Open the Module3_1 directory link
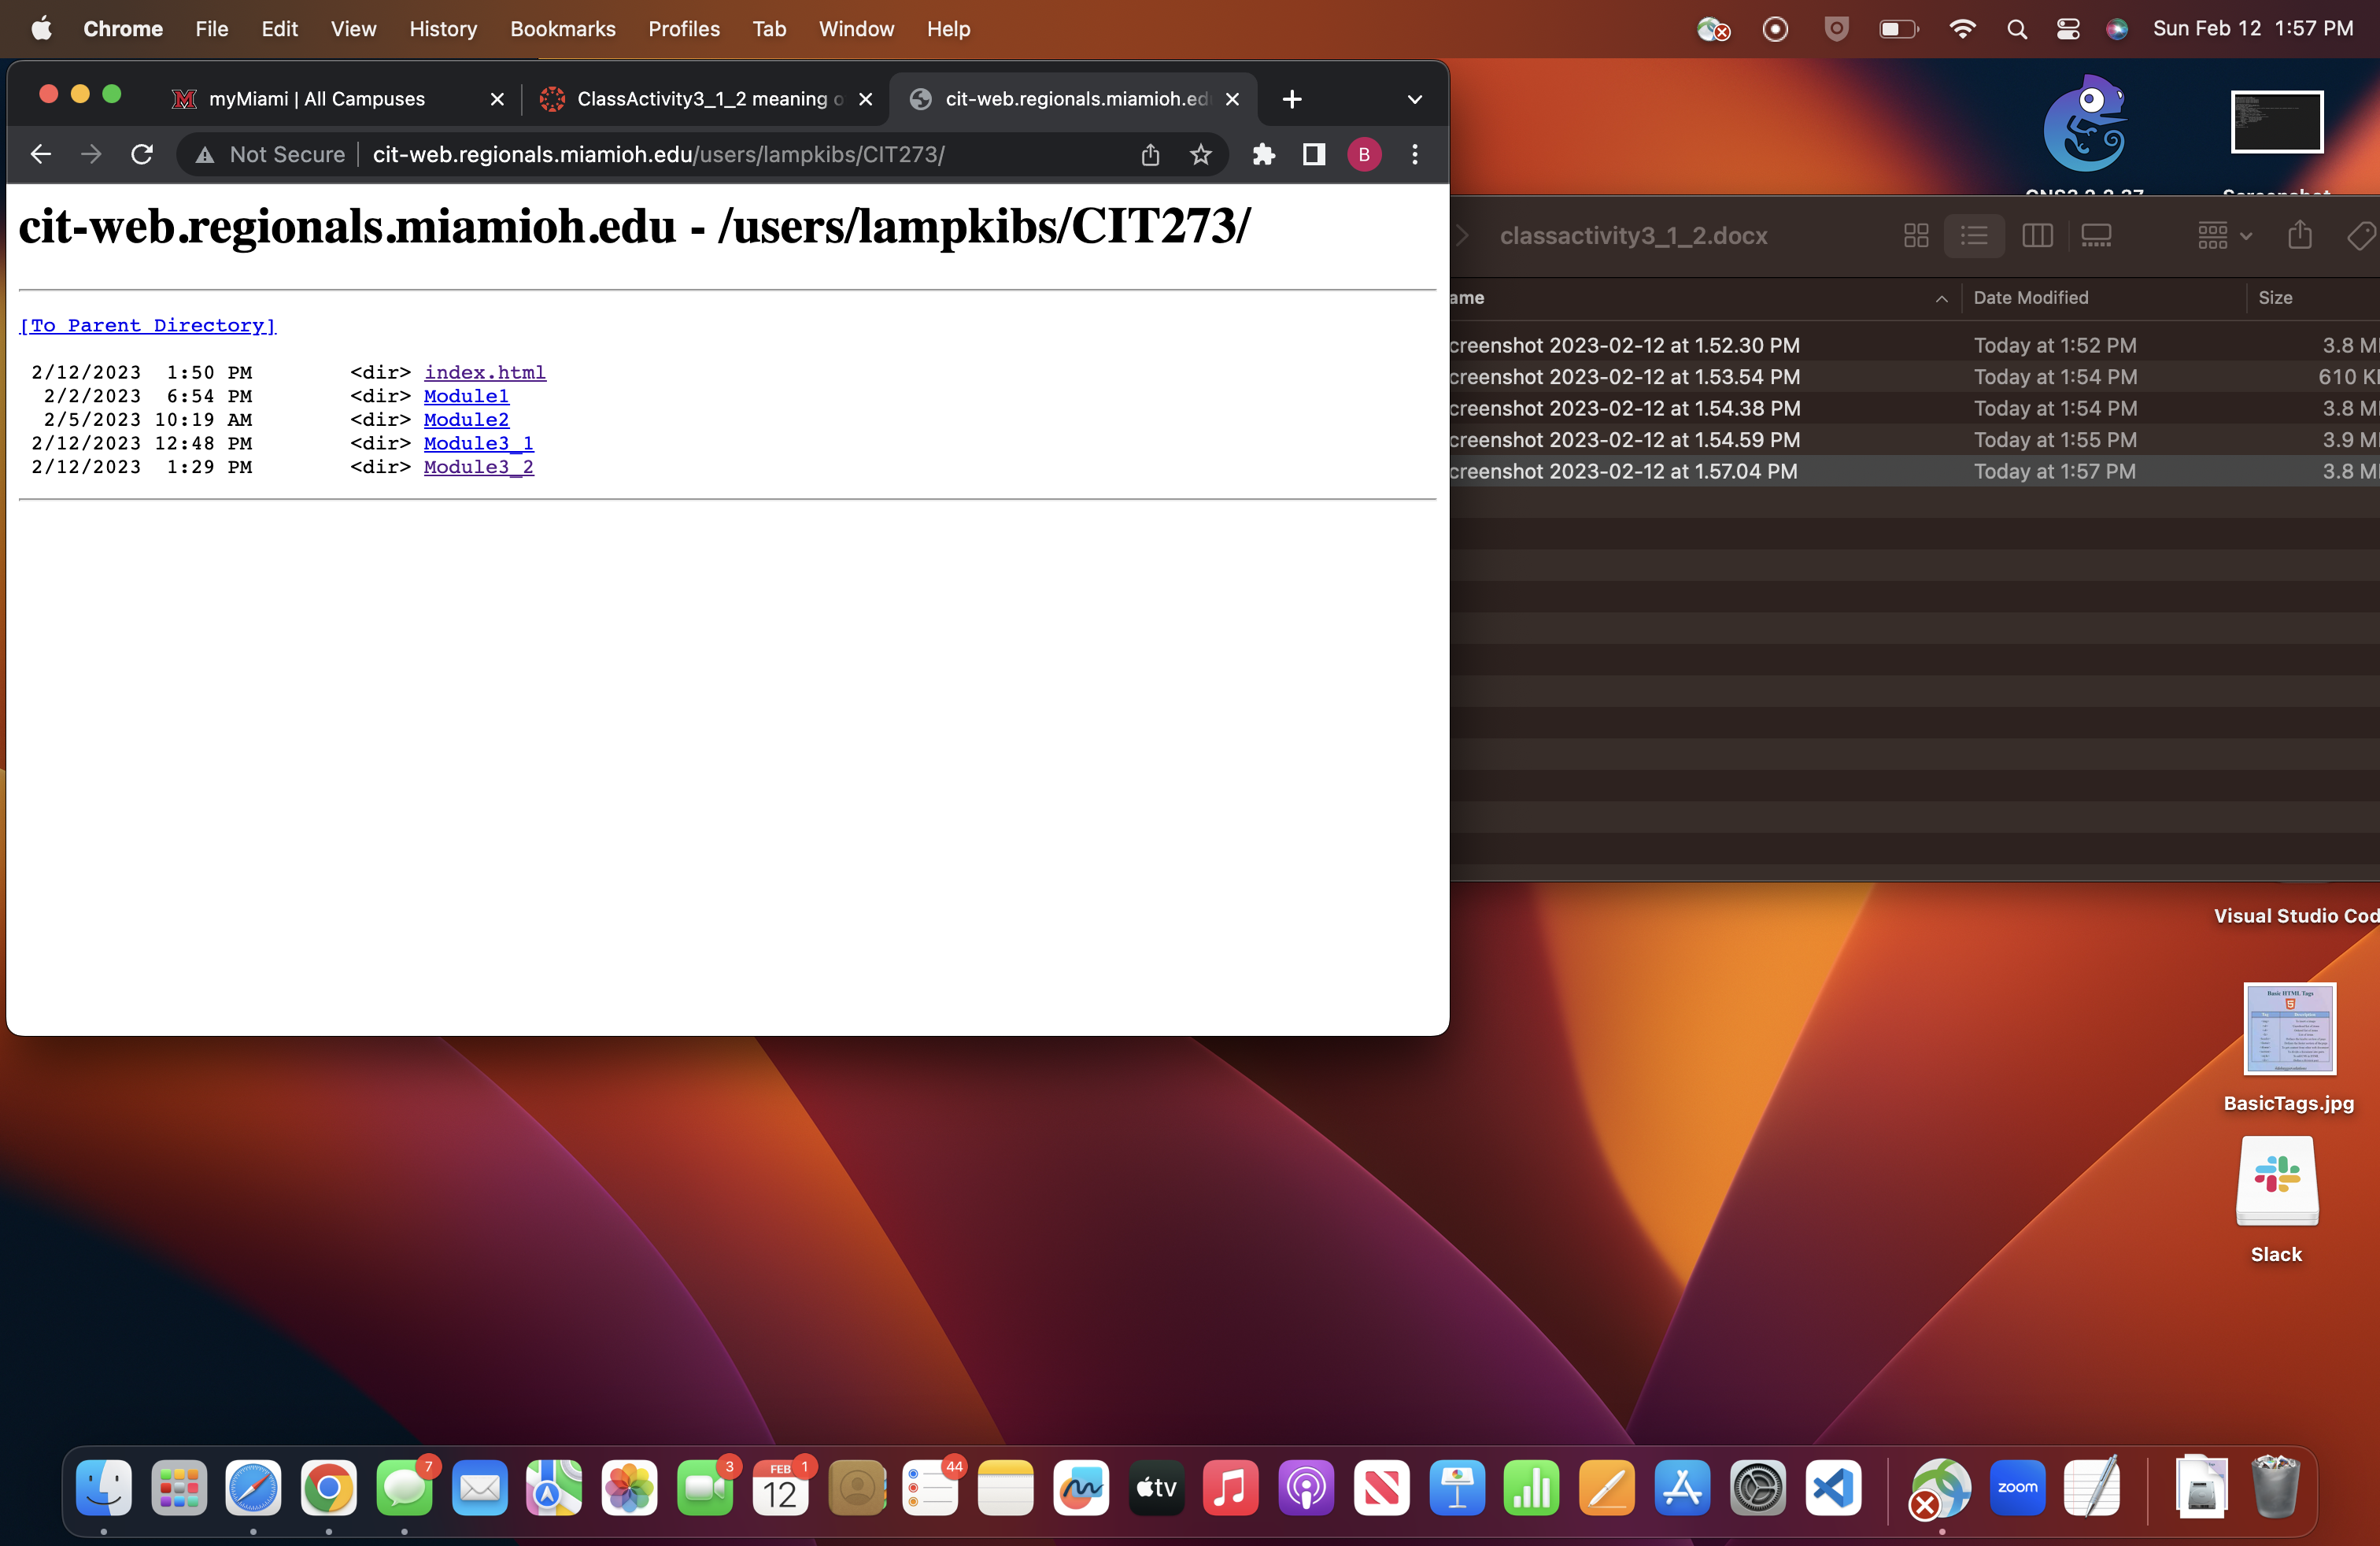Image resolution: width=2380 pixels, height=1546 pixels. point(479,443)
